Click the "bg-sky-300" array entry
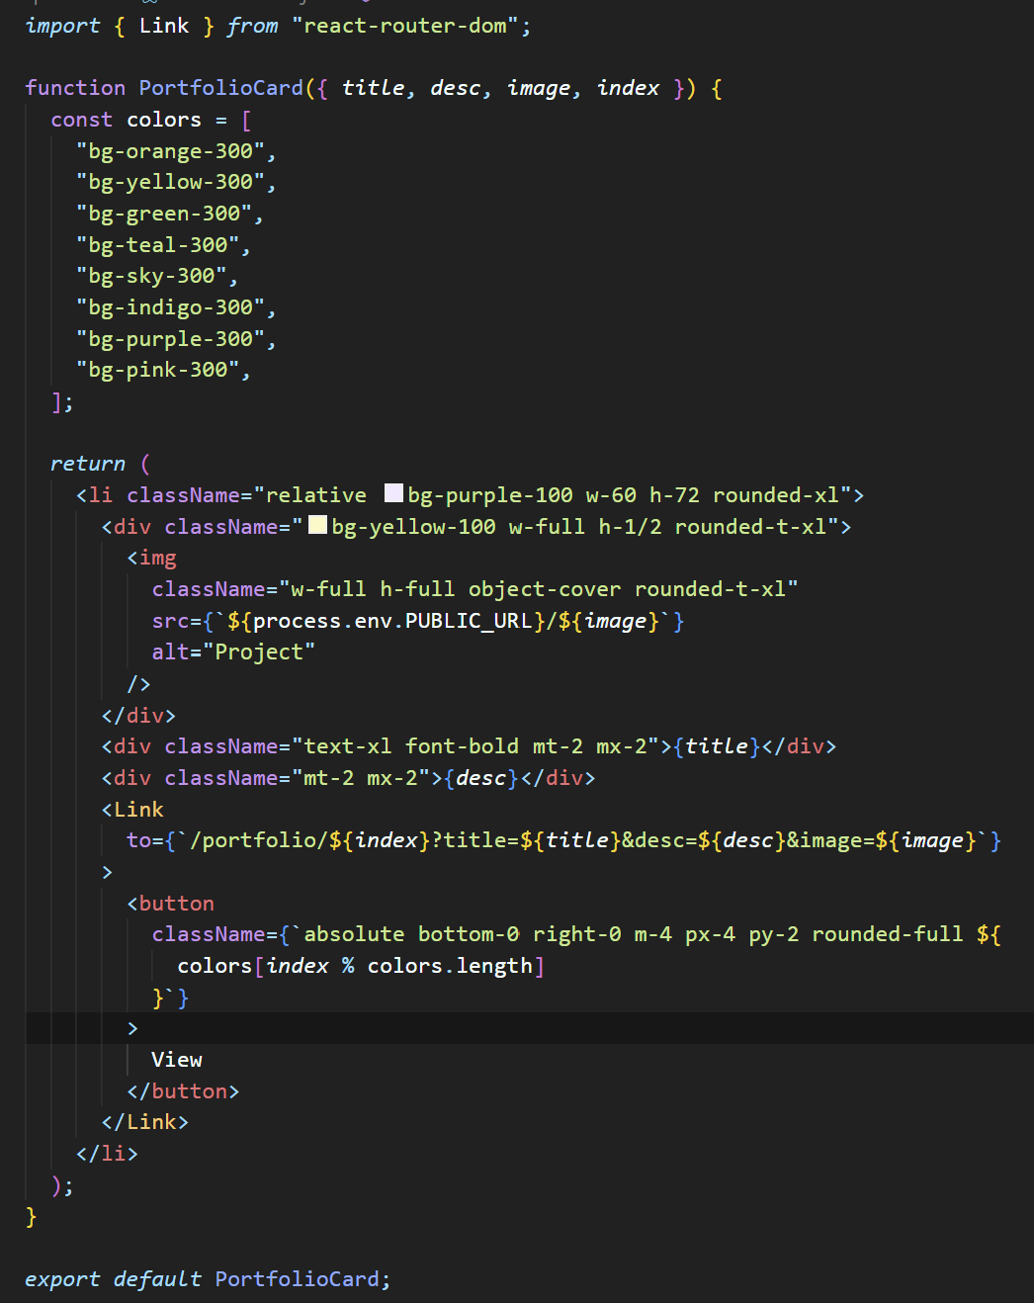The image size is (1034, 1303). 152,276
